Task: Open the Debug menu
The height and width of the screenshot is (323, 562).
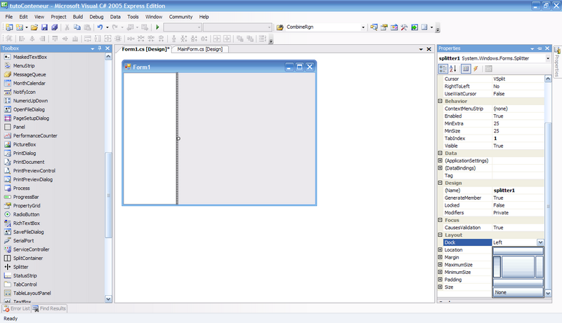Action: coord(97,16)
